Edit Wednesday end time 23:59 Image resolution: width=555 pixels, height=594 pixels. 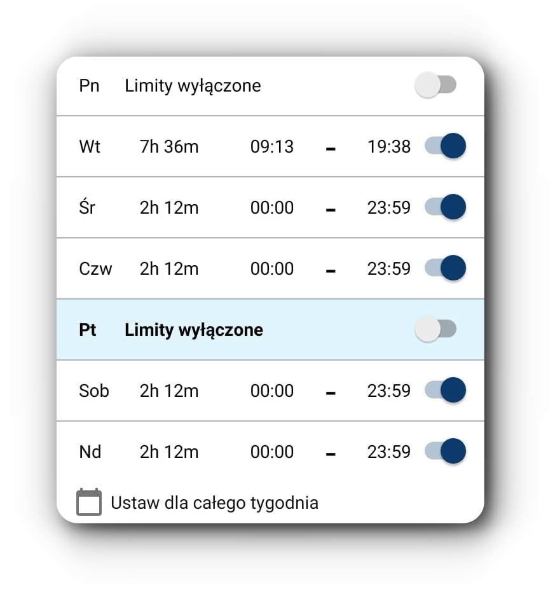click(389, 207)
